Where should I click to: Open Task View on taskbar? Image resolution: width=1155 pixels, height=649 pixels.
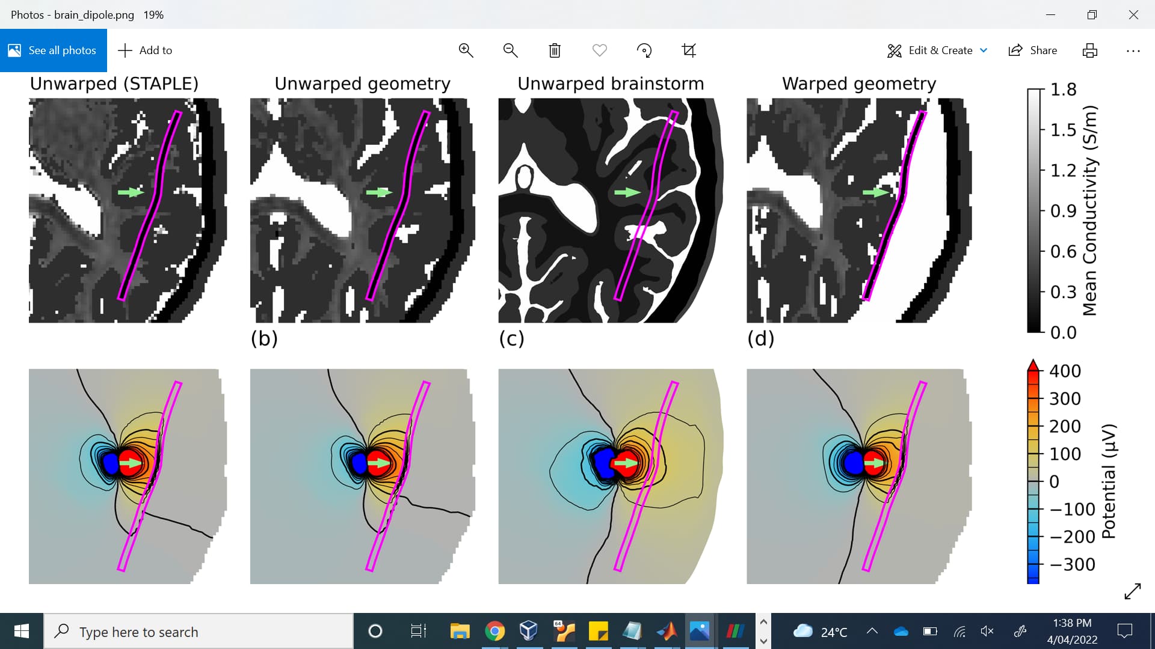click(418, 632)
